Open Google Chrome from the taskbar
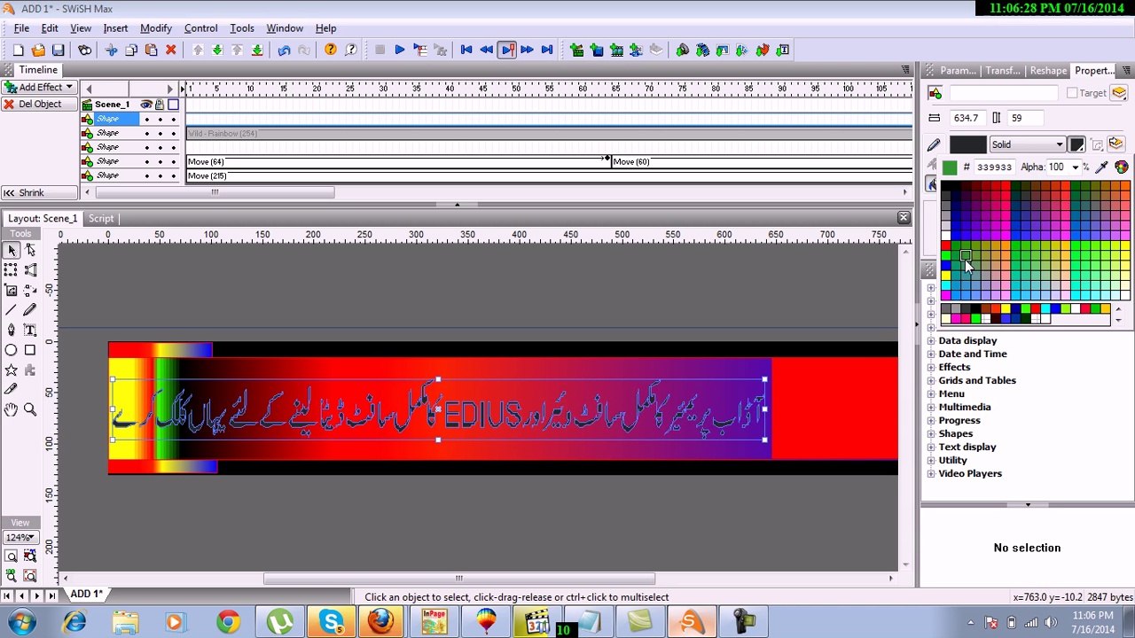The height and width of the screenshot is (638, 1135). (x=228, y=623)
